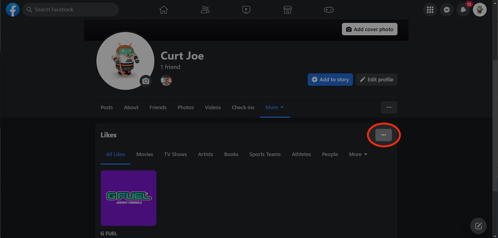Switch to the Photos tab
Image resolution: width=498 pixels, height=238 pixels.
click(186, 107)
